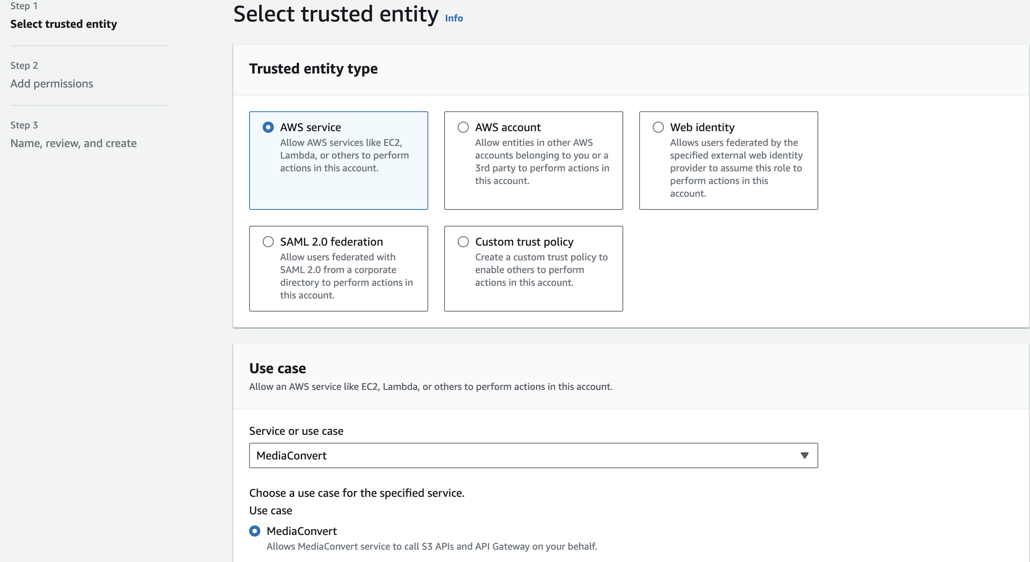
Task: Jump to Step 2 Add permissions
Action: [52, 83]
